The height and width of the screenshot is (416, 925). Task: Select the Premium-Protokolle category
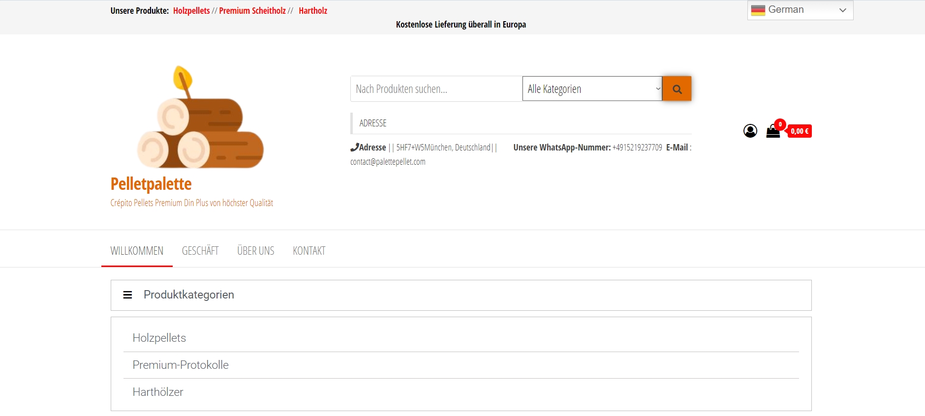pos(181,365)
